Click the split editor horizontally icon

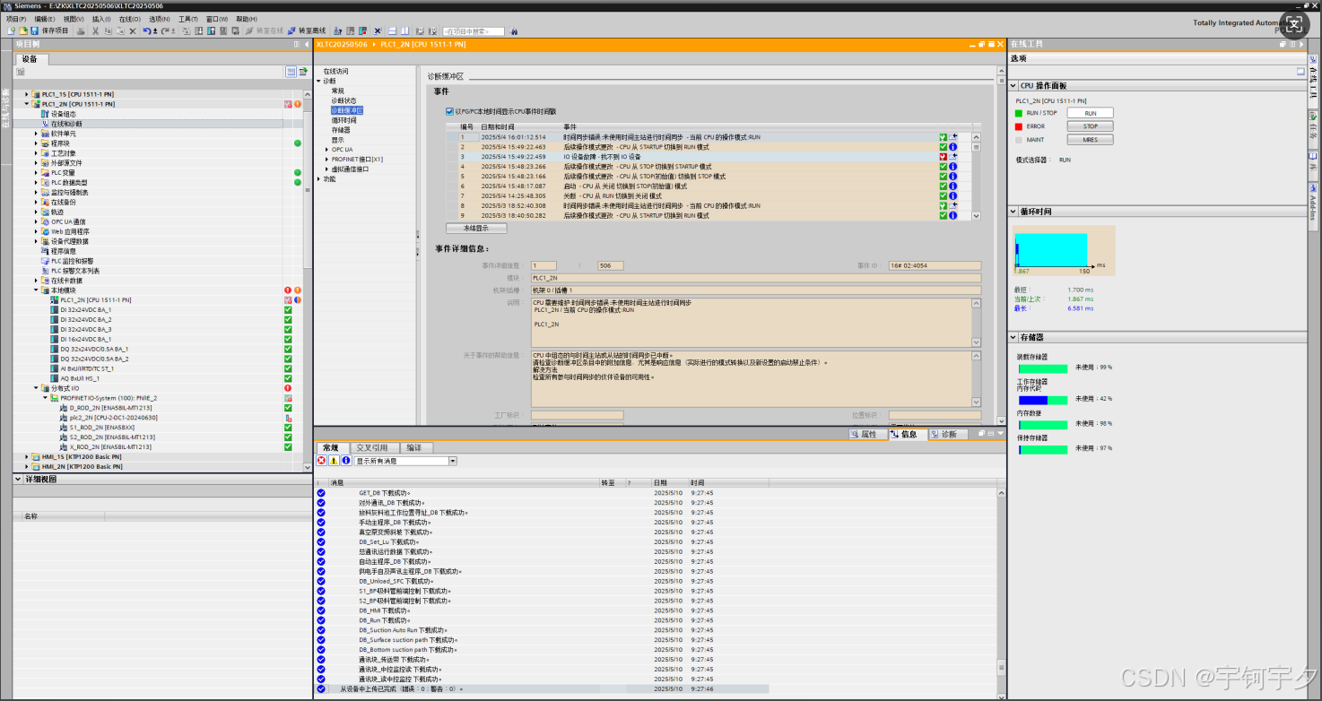point(392,30)
